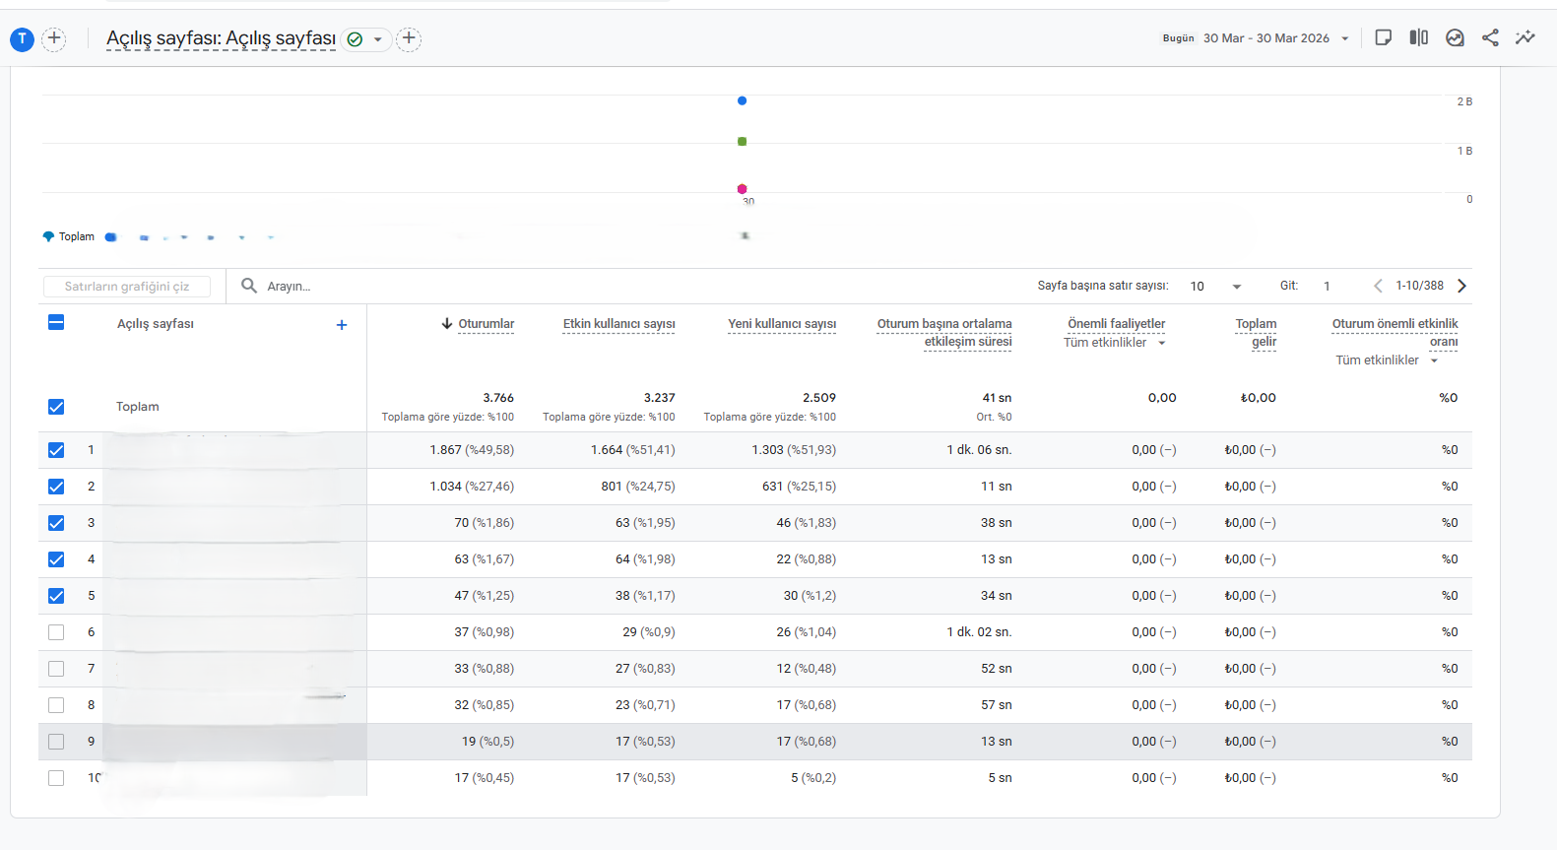The image size is (1557, 850).
Task: Open the date range dropdown 30 Mar 2026
Action: (1276, 38)
